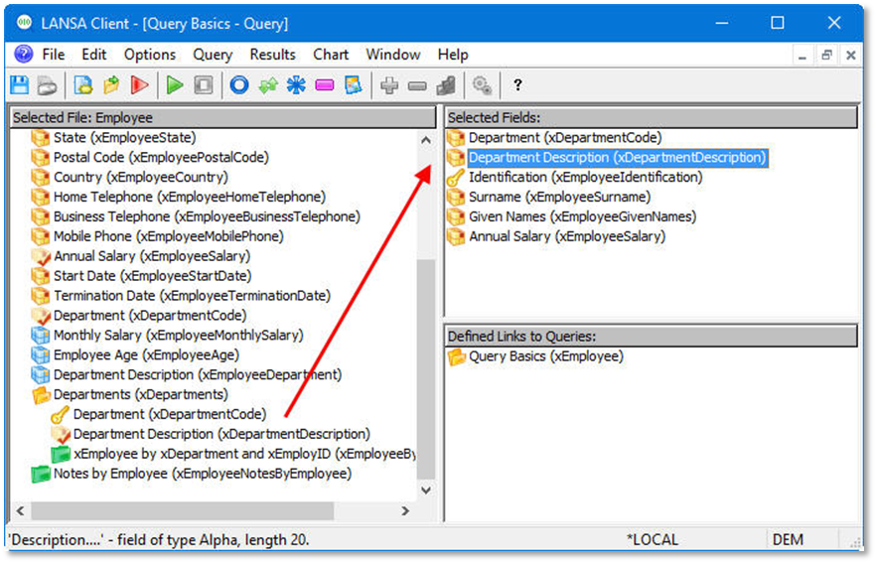The width and height of the screenshot is (876, 563).
Task: Select Surname (xEmployeeSurname) in Selected Fields
Action: click(560, 197)
